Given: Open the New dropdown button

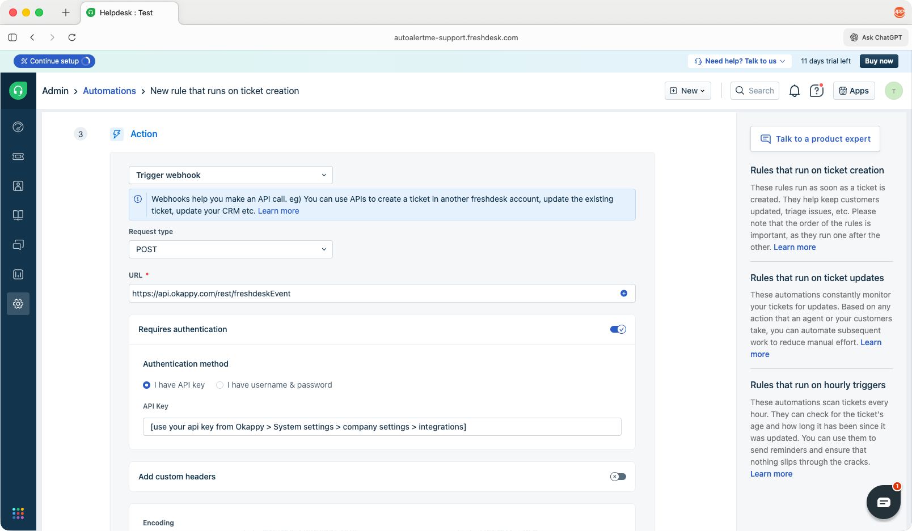Looking at the screenshot, I should (688, 91).
